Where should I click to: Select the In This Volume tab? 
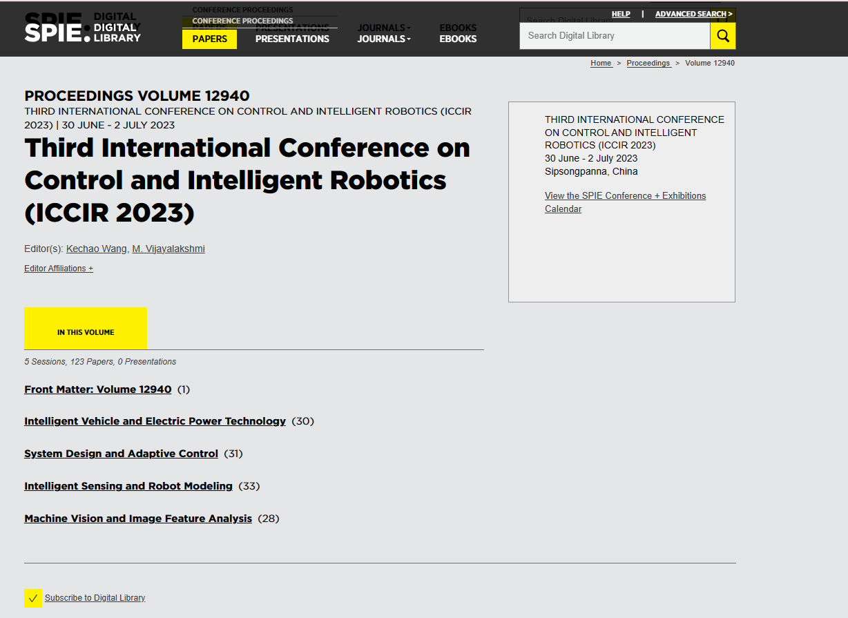coord(86,329)
